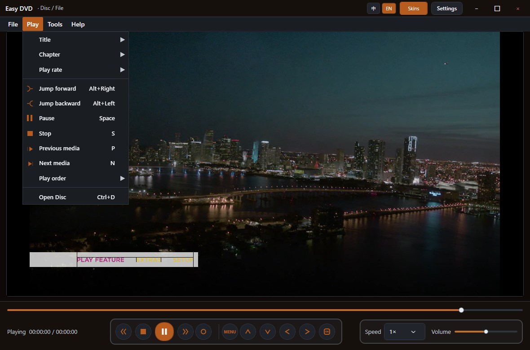Open the Skins button
530x350 pixels.
tap(413, 9)
